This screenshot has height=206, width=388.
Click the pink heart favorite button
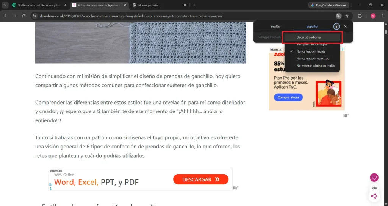pos(374,178)
